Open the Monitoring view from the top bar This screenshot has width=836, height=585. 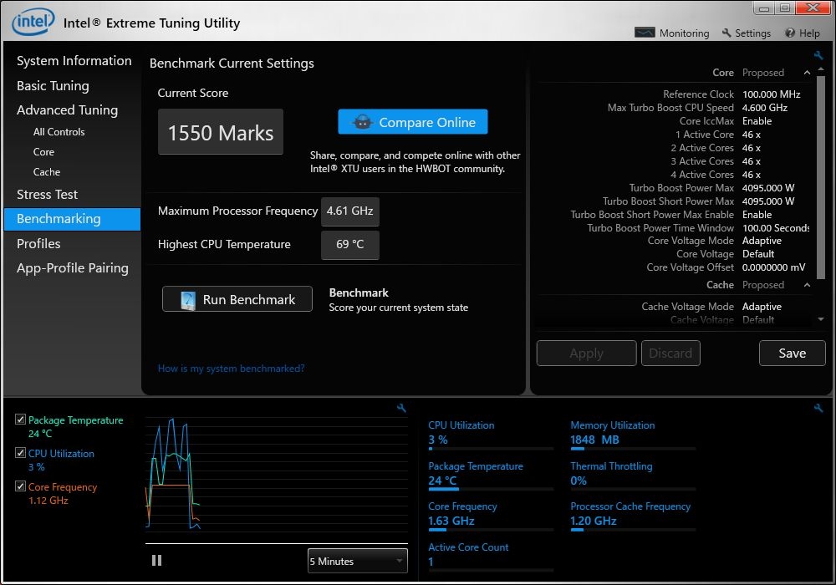click(x=672, y=33)
